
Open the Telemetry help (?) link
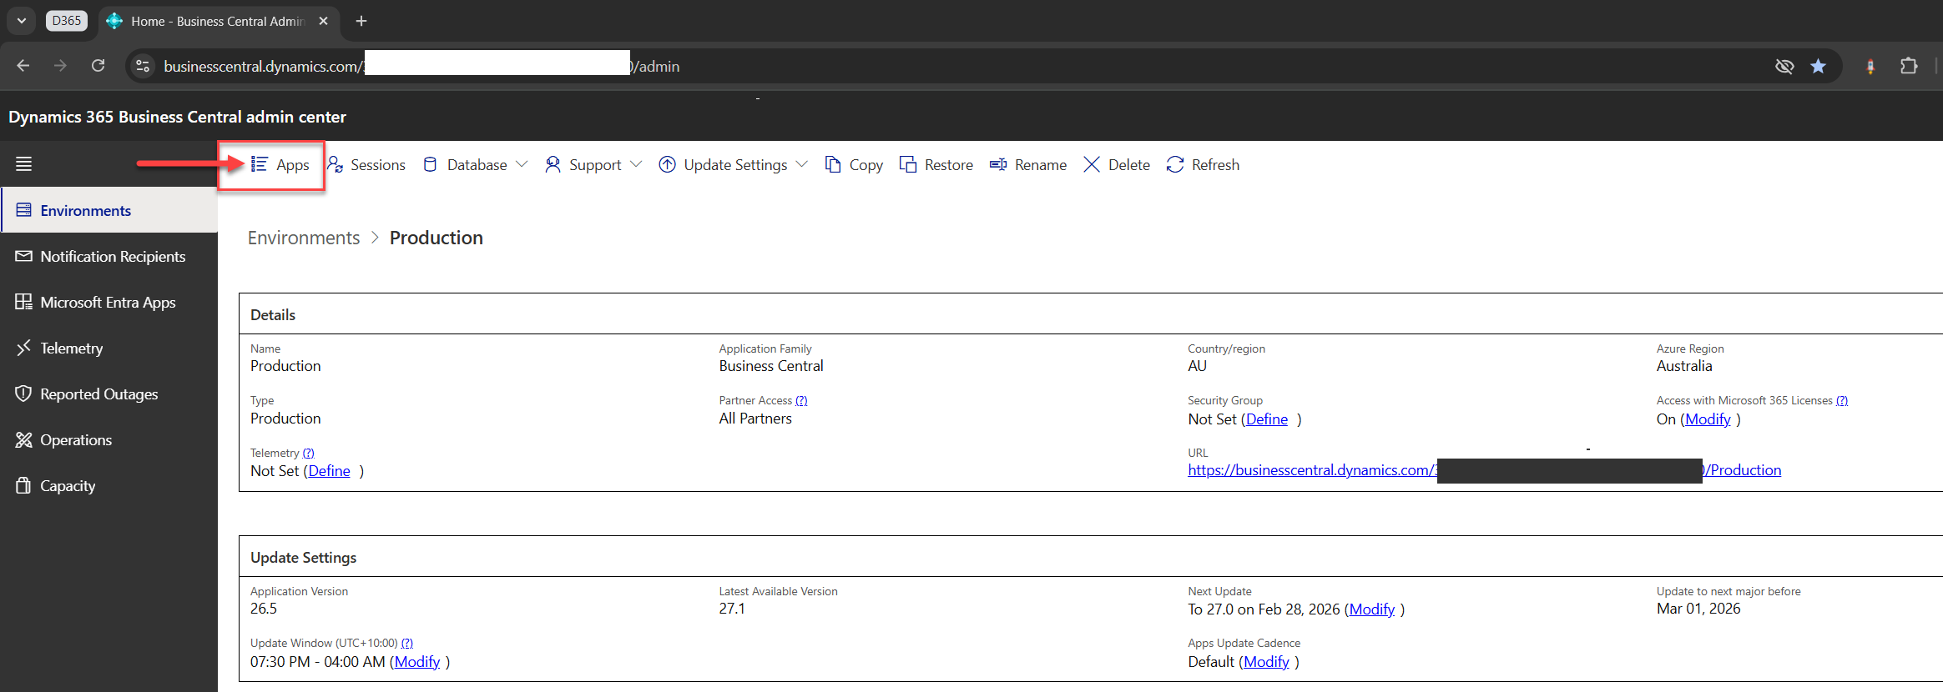pyautogui.click(x=308, y=454)
